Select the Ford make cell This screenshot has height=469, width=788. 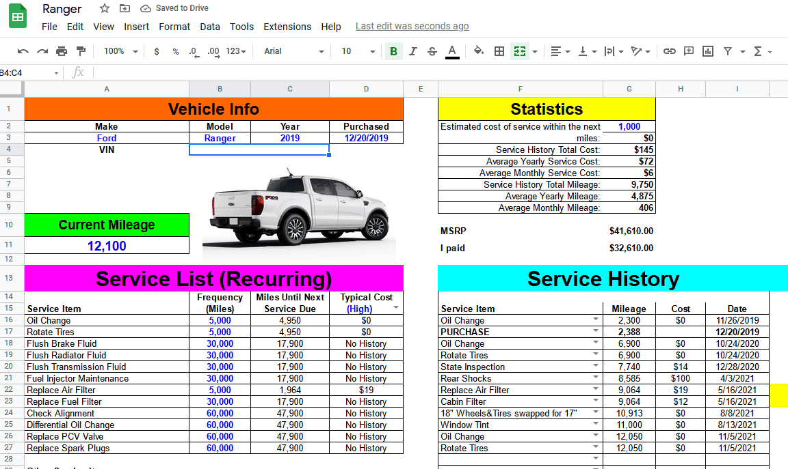[107, 138]
